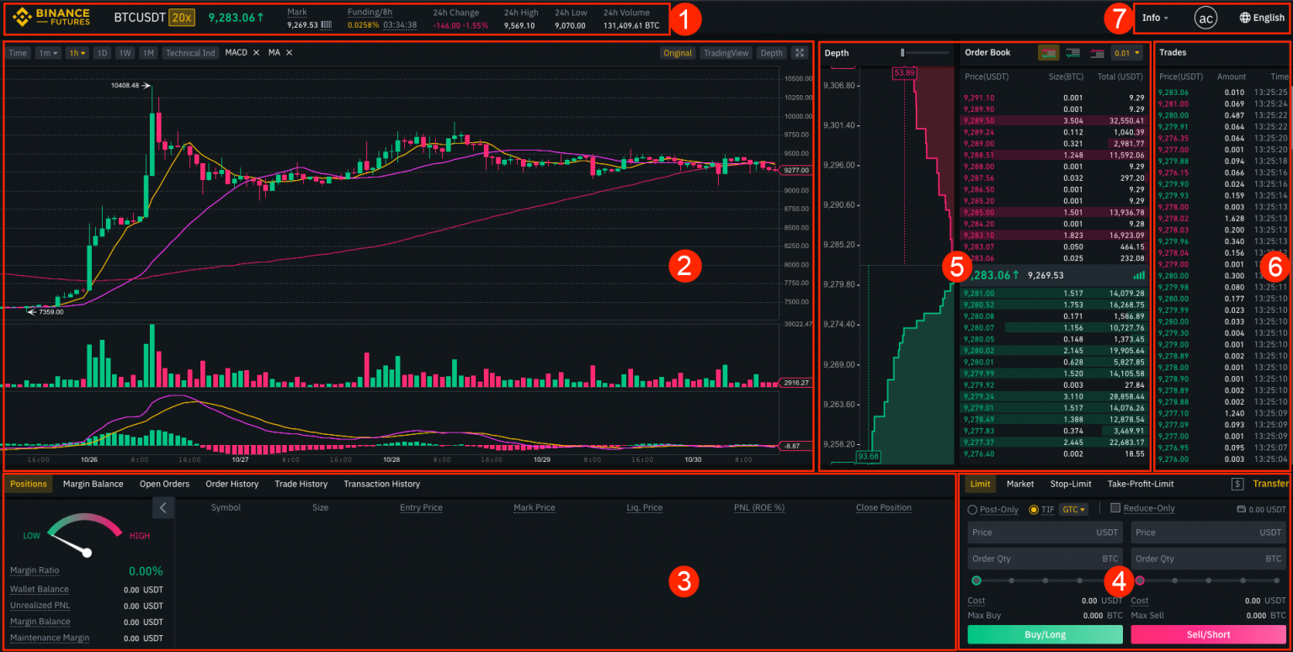Open the Trade History tab

[301, 484]
